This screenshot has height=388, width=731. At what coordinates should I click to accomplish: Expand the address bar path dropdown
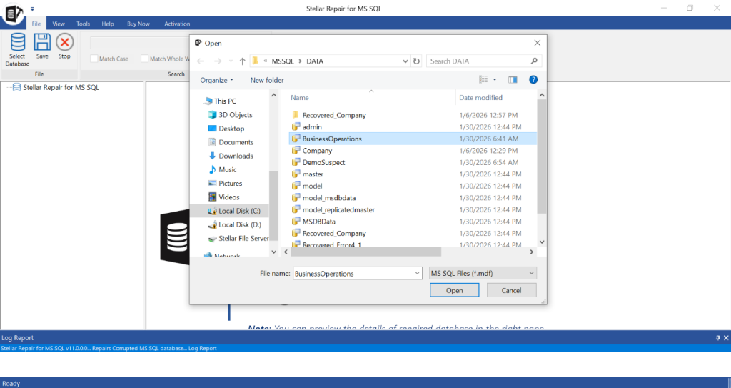coord(405,61)
